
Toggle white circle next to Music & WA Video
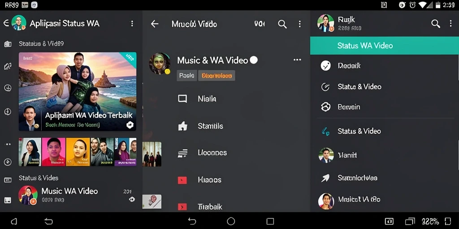254,60
